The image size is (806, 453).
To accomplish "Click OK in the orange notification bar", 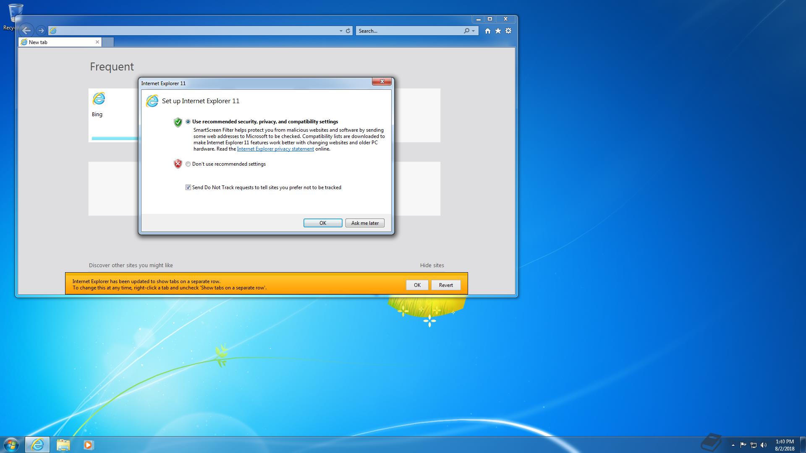I will [417, 285].
